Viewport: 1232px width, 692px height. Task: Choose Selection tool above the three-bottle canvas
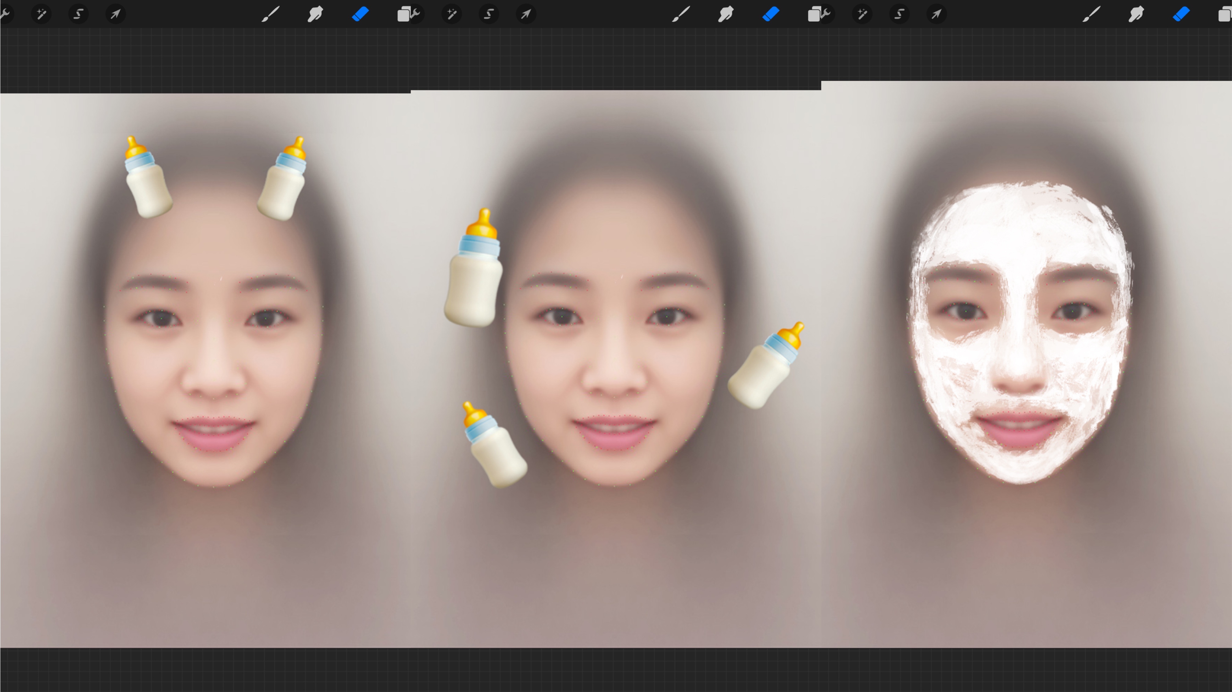489,14
